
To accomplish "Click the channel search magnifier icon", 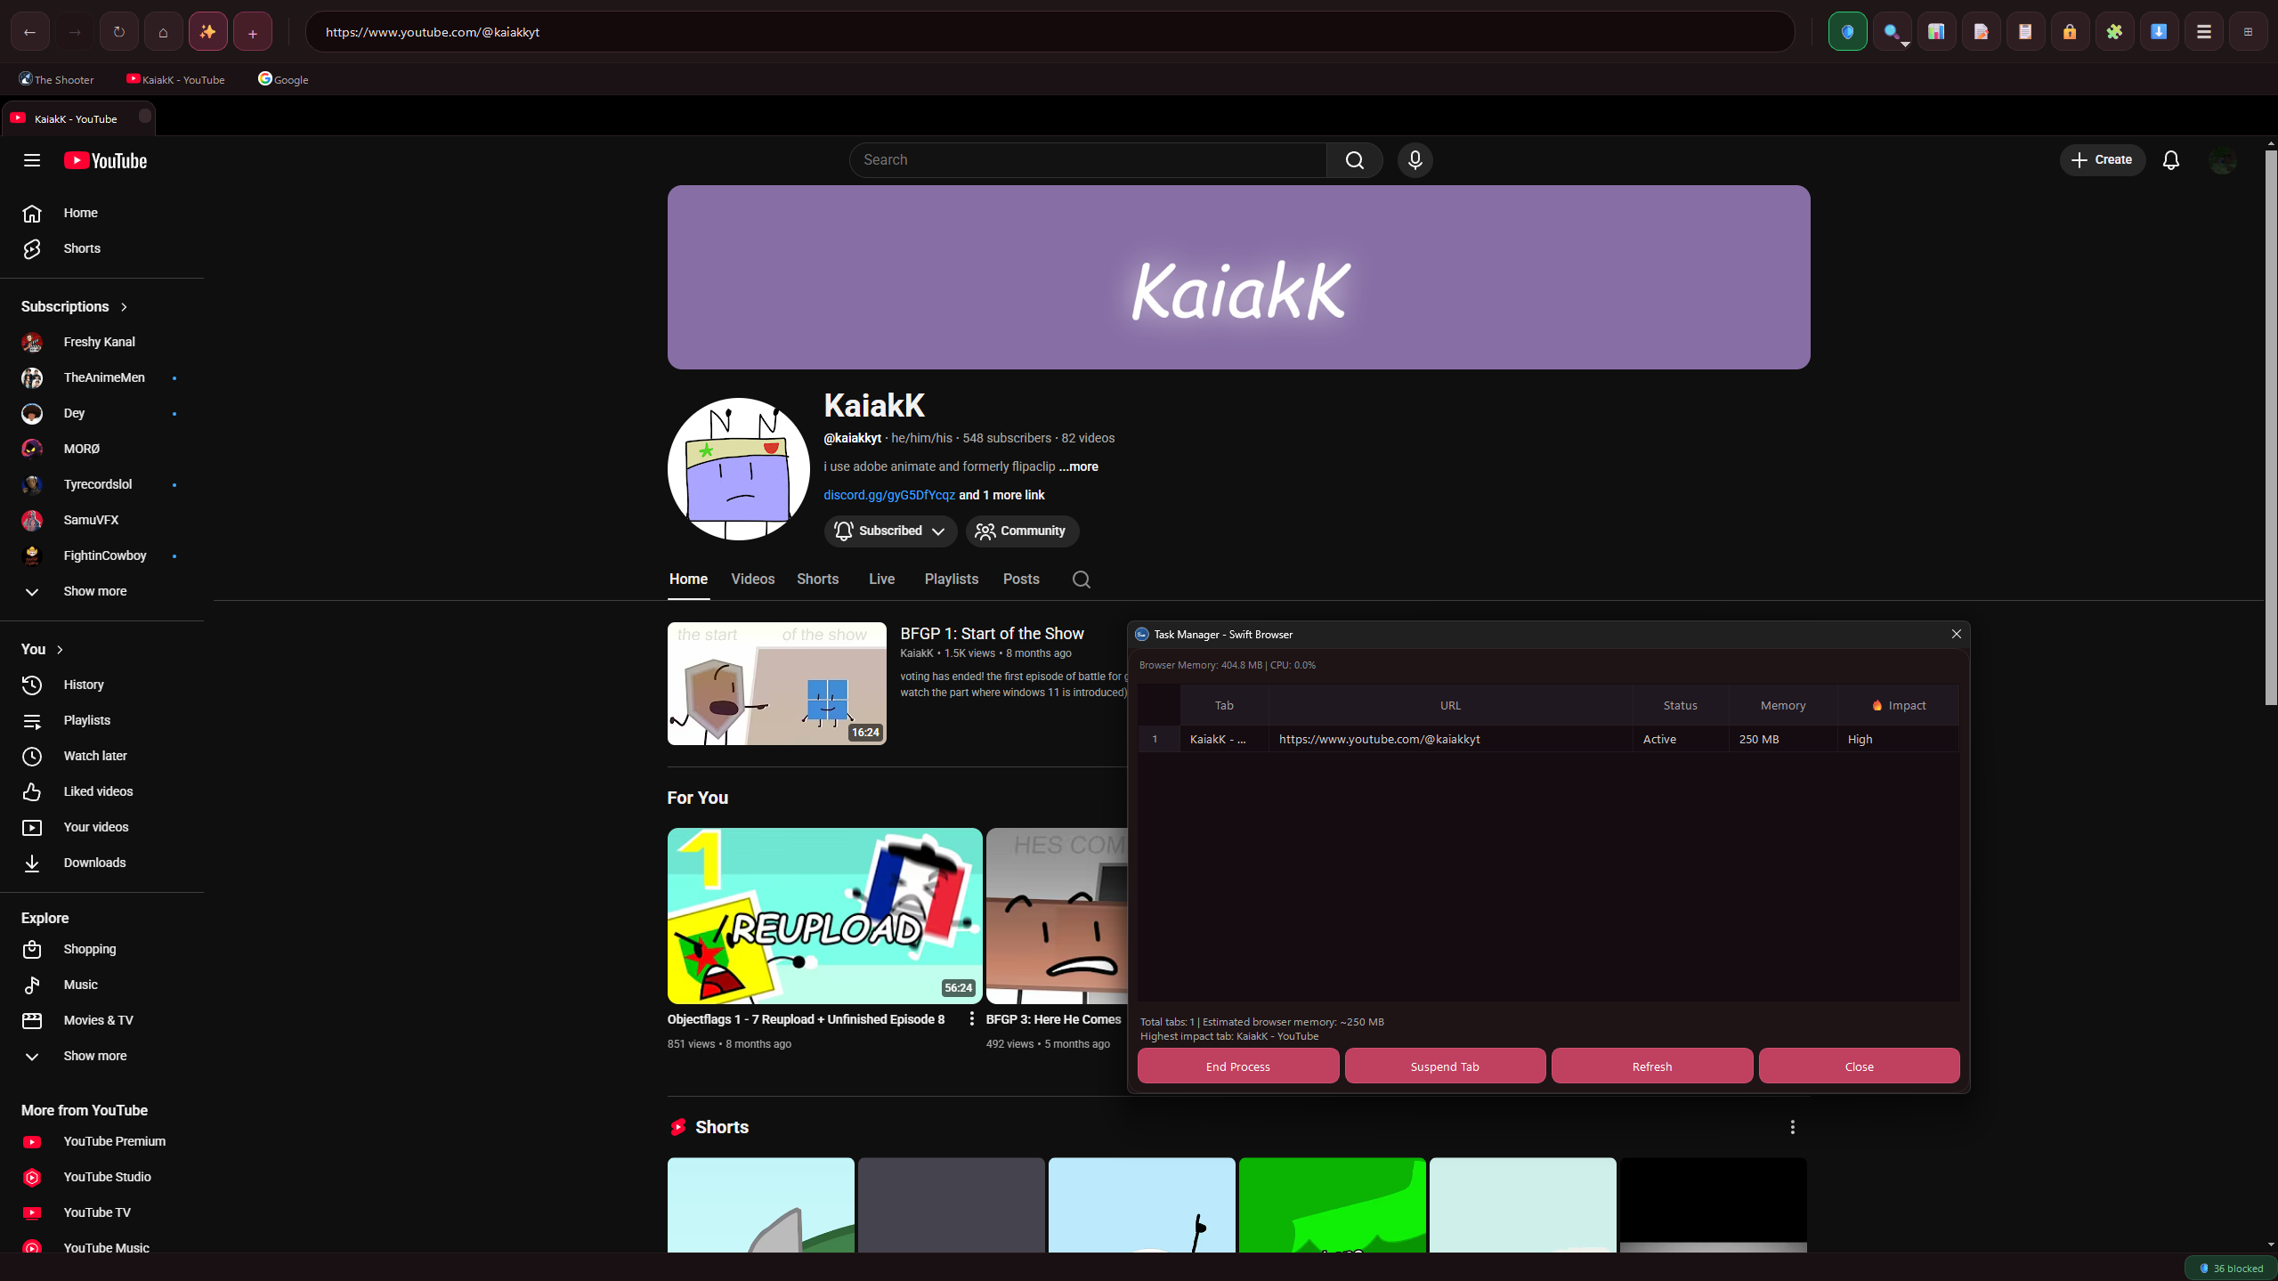I will click(1081, 580).
